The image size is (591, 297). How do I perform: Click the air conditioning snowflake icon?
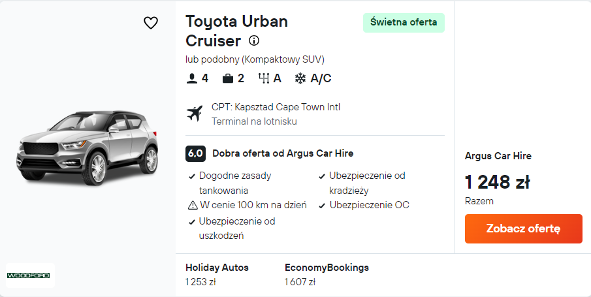tap(300, 79)
